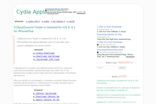Open CCBackGround Tweak article heading

(x=44, y=29)
